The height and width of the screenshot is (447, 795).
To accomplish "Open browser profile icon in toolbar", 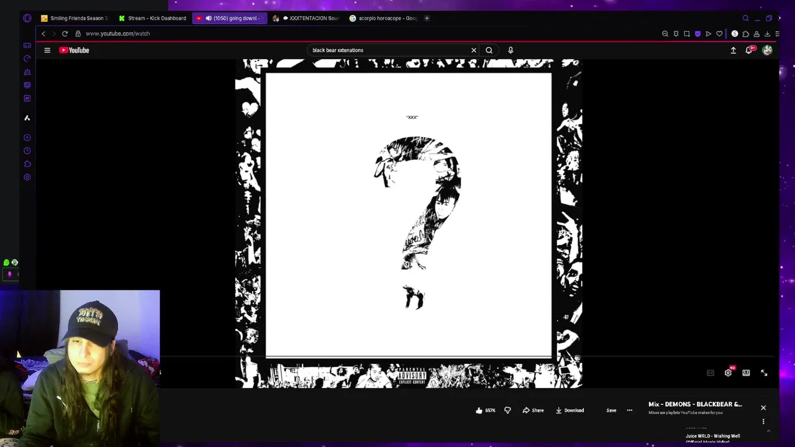I will pyautogui.click(x=756, y=34).
